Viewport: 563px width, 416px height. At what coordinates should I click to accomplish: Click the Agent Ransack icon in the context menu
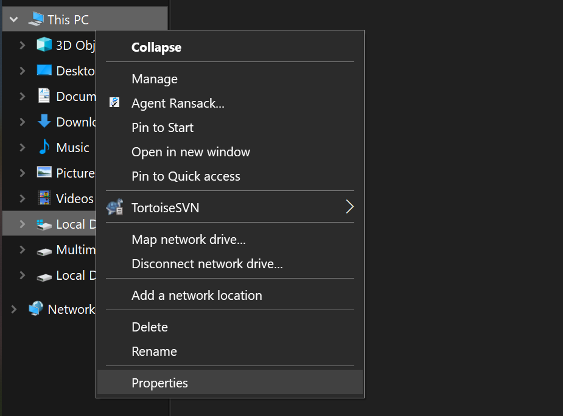click(x=114, y=103)
